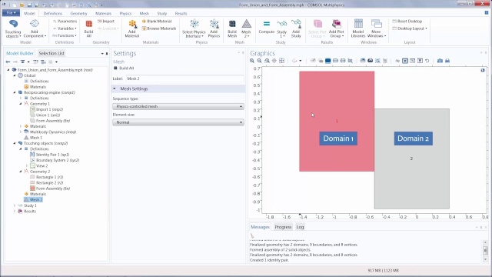Open the Element size Normal dropdown
492x277 pixels.
[x=178, y=122]
